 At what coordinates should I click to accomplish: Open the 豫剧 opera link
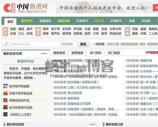[x=135, y=34]
